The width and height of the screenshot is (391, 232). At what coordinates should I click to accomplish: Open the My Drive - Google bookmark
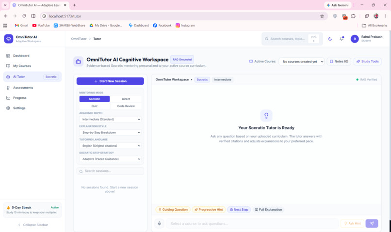(x=106, y=25)
